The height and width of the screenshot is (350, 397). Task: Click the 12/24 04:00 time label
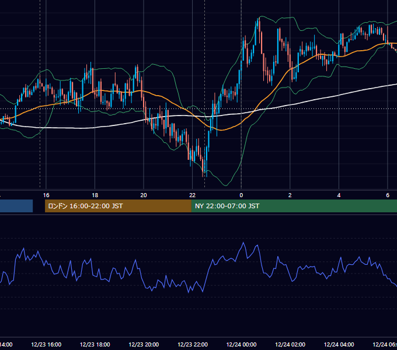tap(339, 344)
